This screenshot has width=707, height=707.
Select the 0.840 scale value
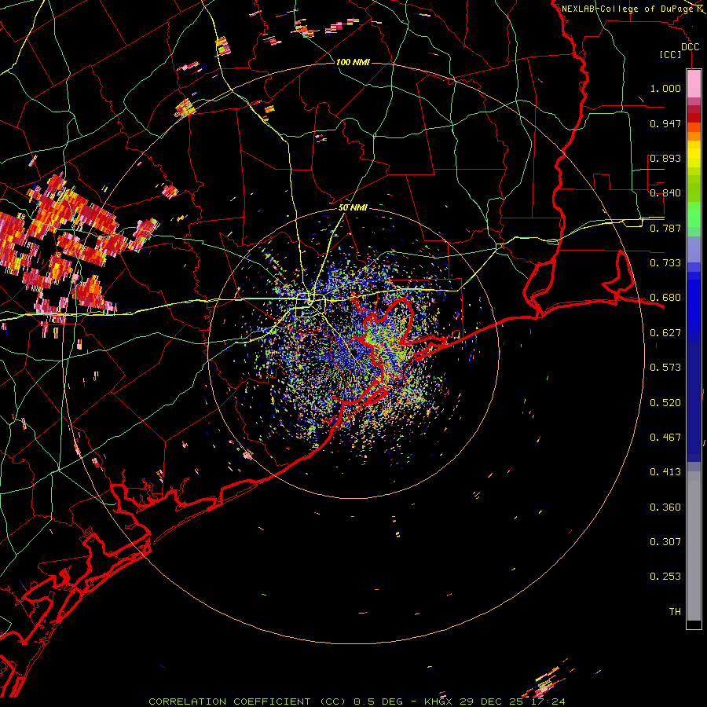coord(665,192)
